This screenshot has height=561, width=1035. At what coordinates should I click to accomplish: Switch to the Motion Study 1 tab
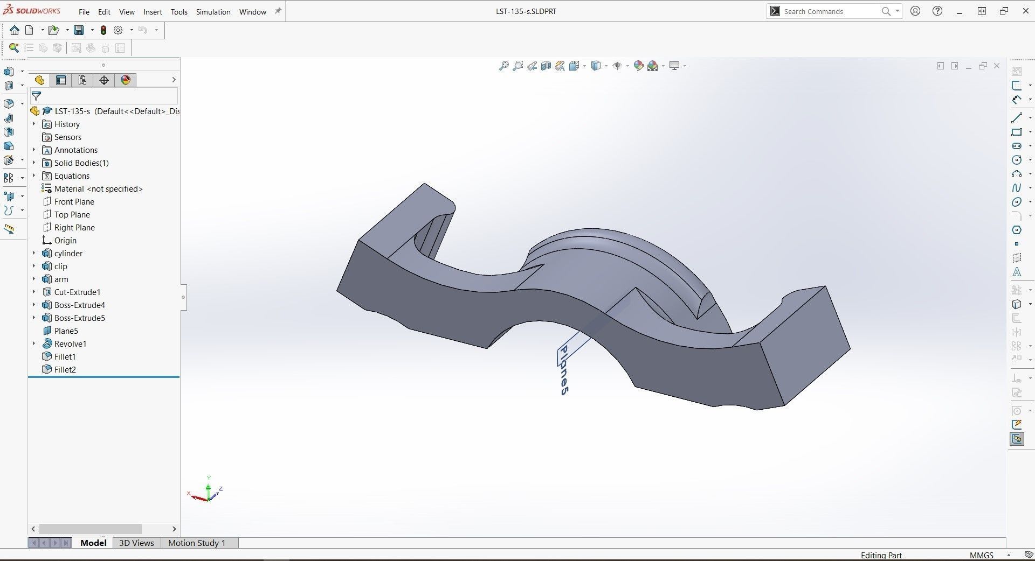196,543
